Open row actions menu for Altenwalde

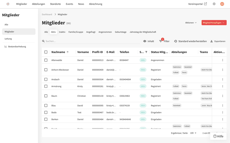tap(223, 60)
